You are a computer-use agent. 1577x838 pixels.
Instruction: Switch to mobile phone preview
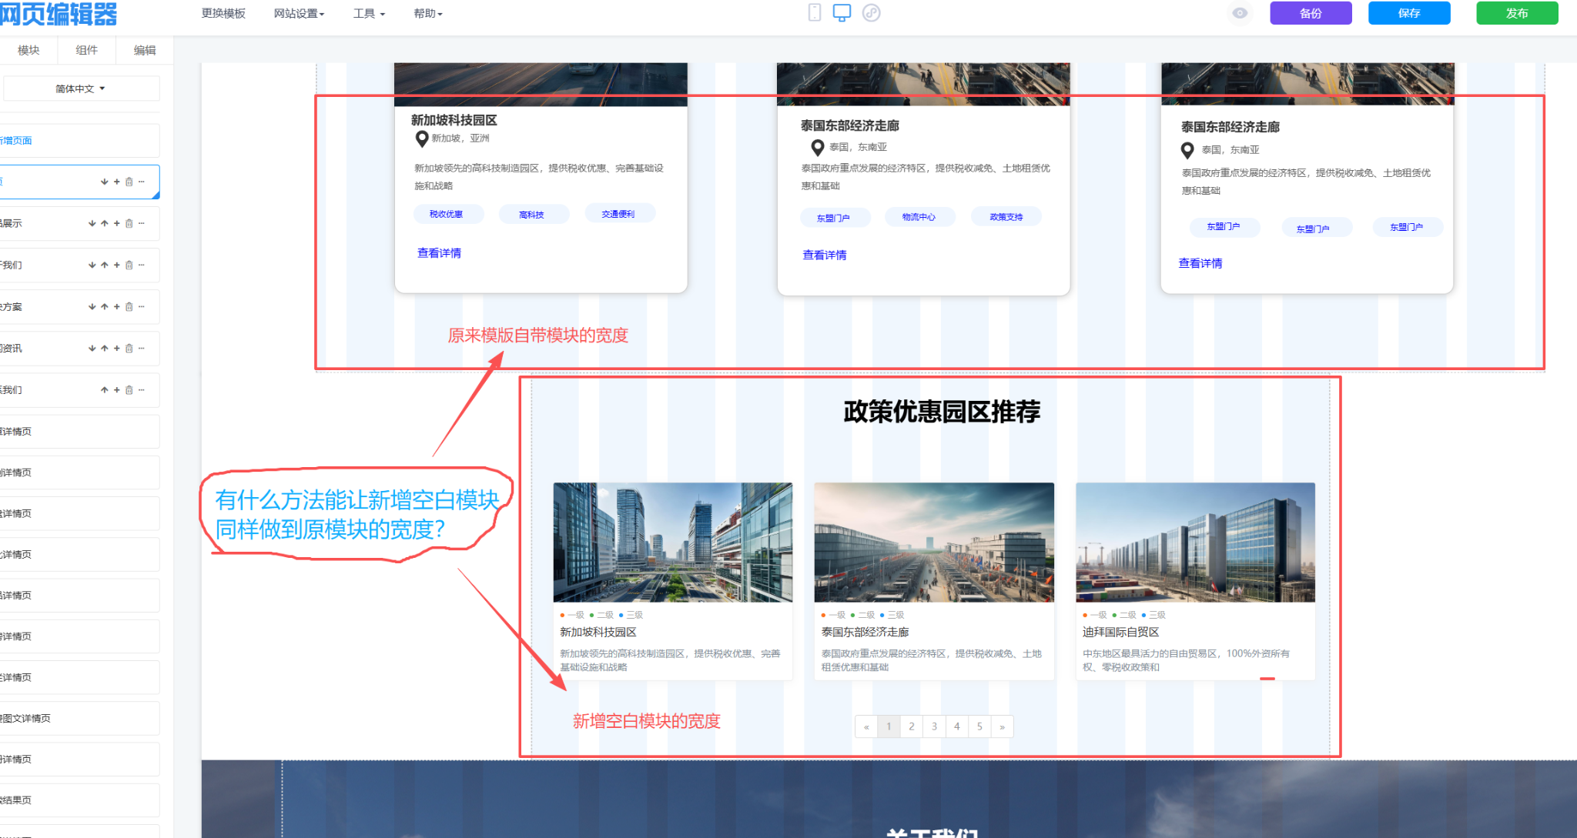[814, 12]
